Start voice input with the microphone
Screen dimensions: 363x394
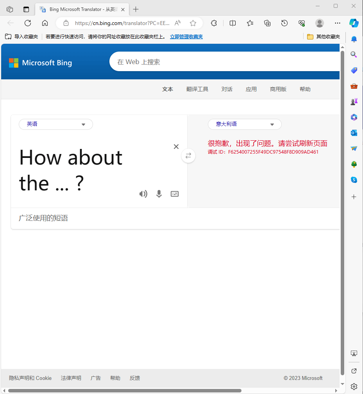click(x=159, y=194)
